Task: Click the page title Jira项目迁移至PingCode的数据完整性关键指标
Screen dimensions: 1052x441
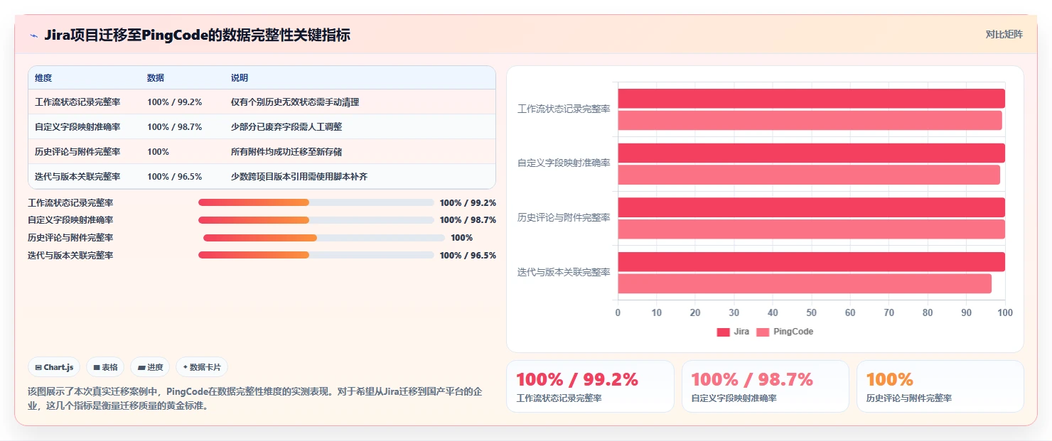Action: 197,35
